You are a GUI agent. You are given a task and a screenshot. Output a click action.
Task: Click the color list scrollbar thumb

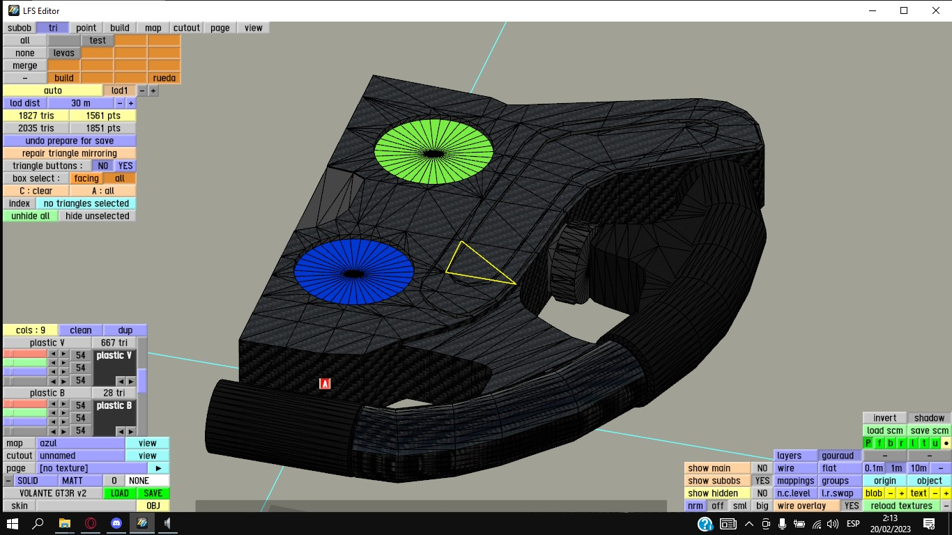[142, 380]
